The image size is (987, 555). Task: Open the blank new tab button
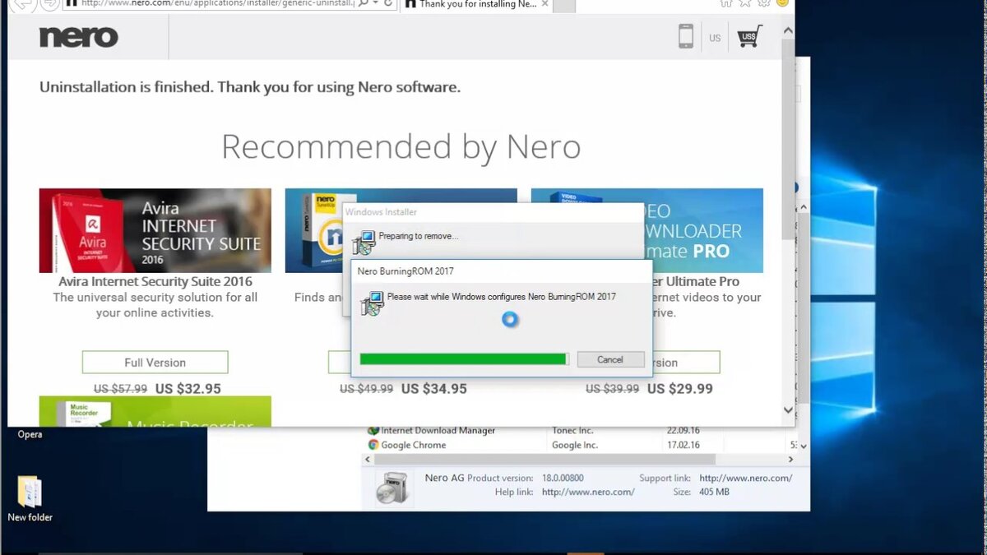566,4
